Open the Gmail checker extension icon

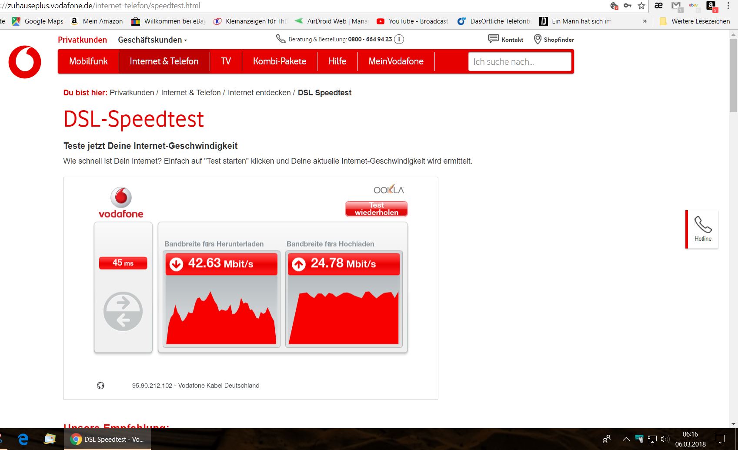[x=676, y=6]
